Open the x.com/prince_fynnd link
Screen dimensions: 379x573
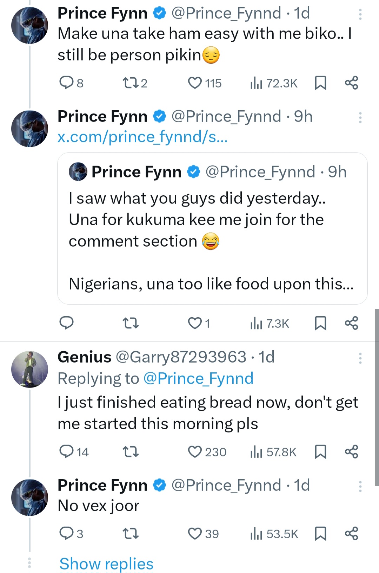coord(142,137)
